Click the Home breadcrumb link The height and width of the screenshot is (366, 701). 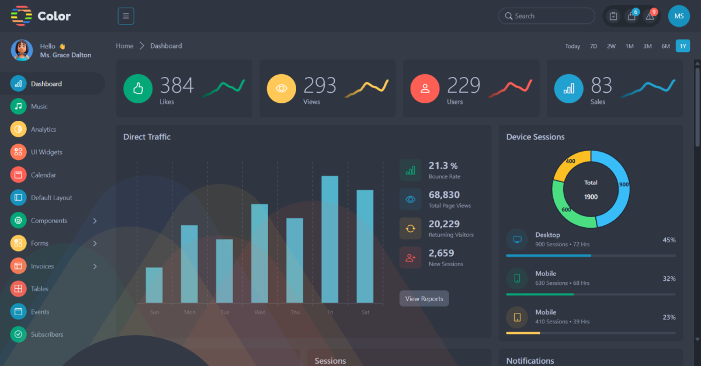point(124,46)
